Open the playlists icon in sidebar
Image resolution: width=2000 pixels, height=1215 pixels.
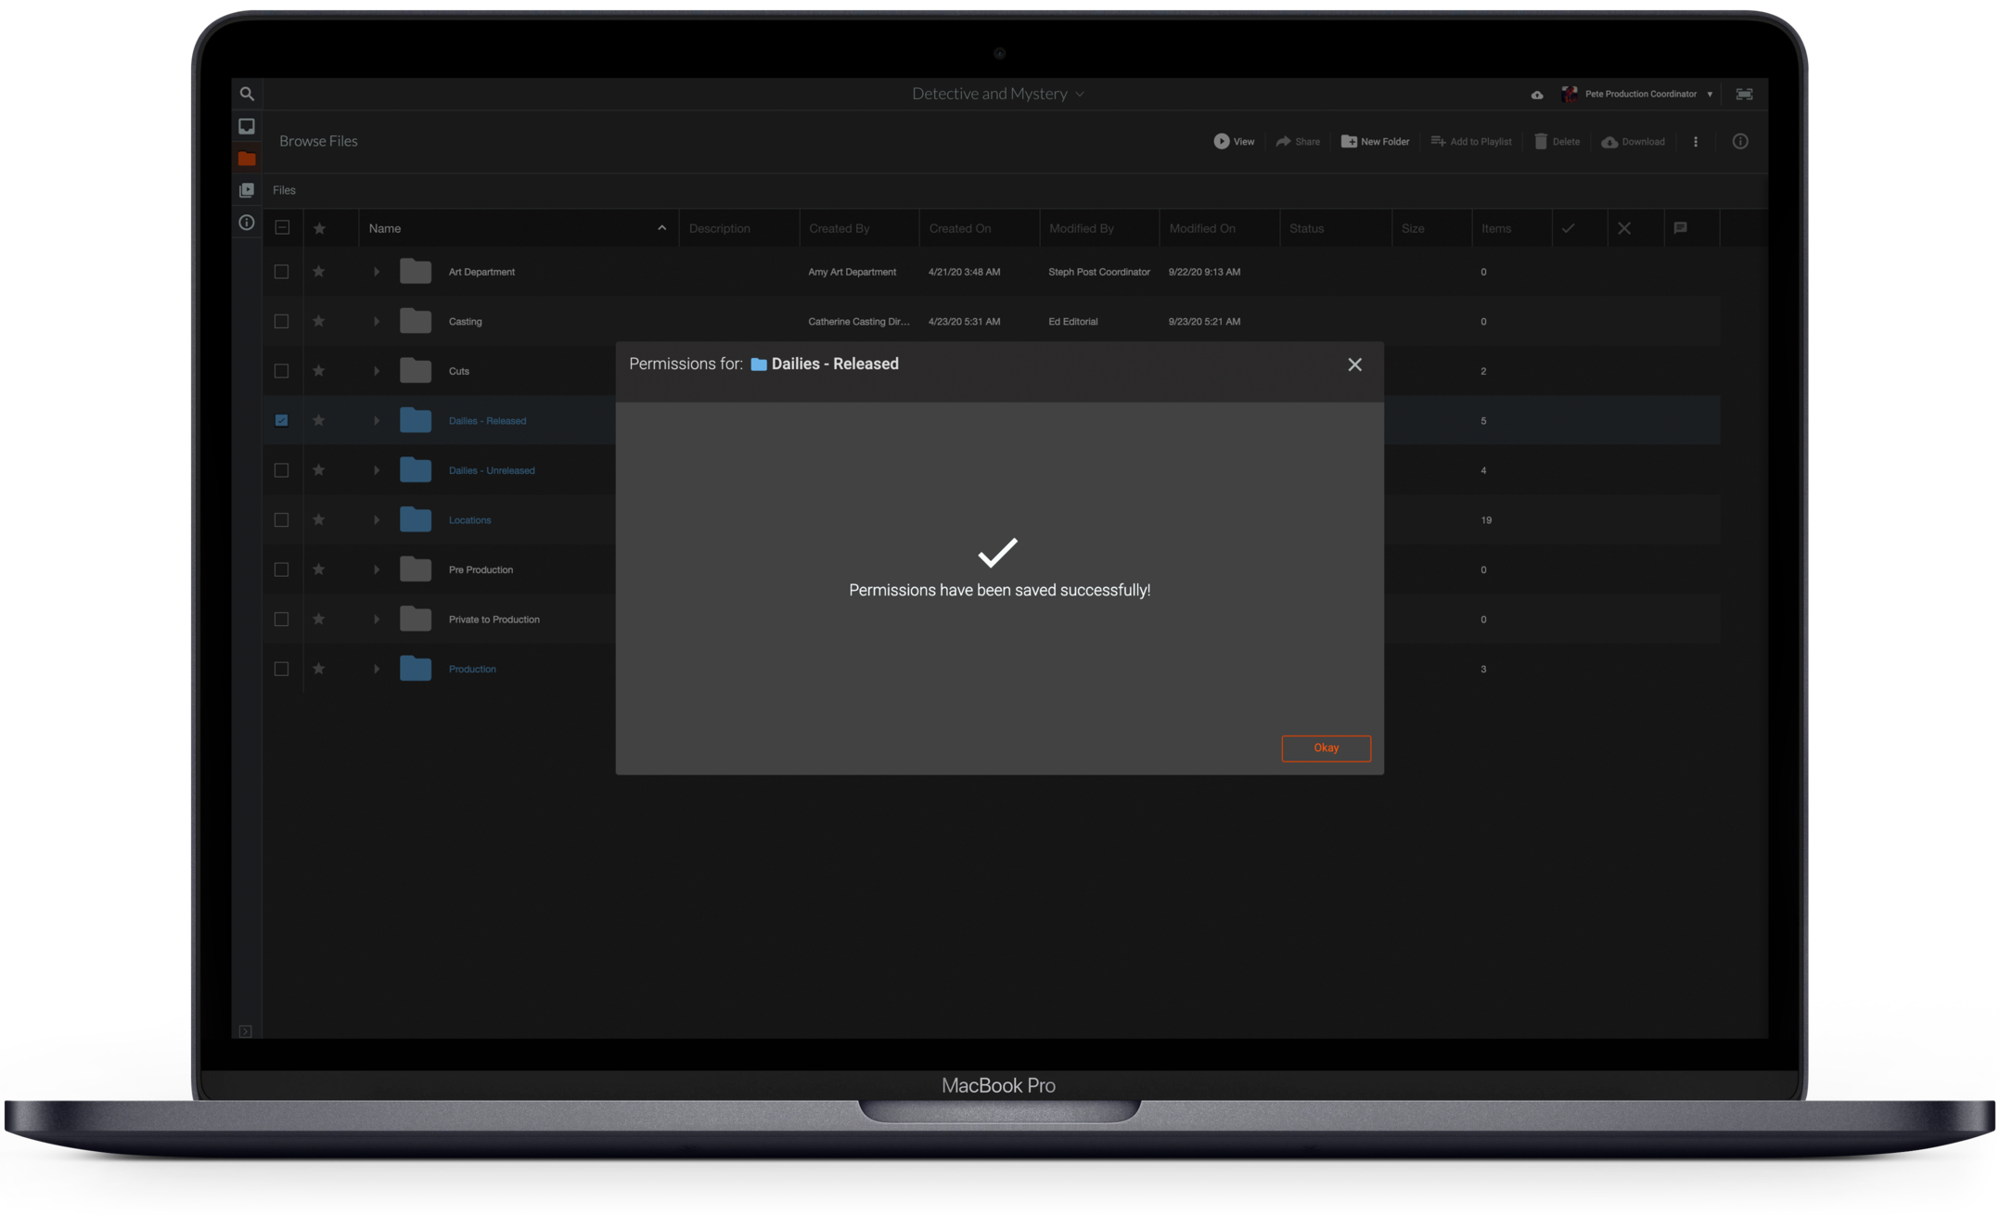click(x=247, y=190)
